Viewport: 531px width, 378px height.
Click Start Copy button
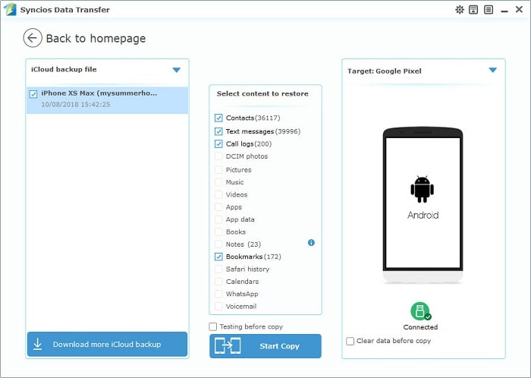click(x=265, y=346)
